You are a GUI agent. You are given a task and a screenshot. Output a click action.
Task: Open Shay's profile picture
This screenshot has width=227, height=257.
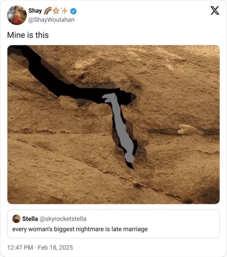coord(17,15)
